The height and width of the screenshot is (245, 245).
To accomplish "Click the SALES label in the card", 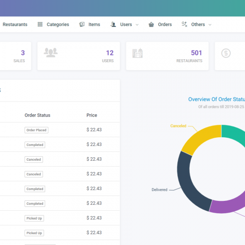I will (x=19, y=61).
